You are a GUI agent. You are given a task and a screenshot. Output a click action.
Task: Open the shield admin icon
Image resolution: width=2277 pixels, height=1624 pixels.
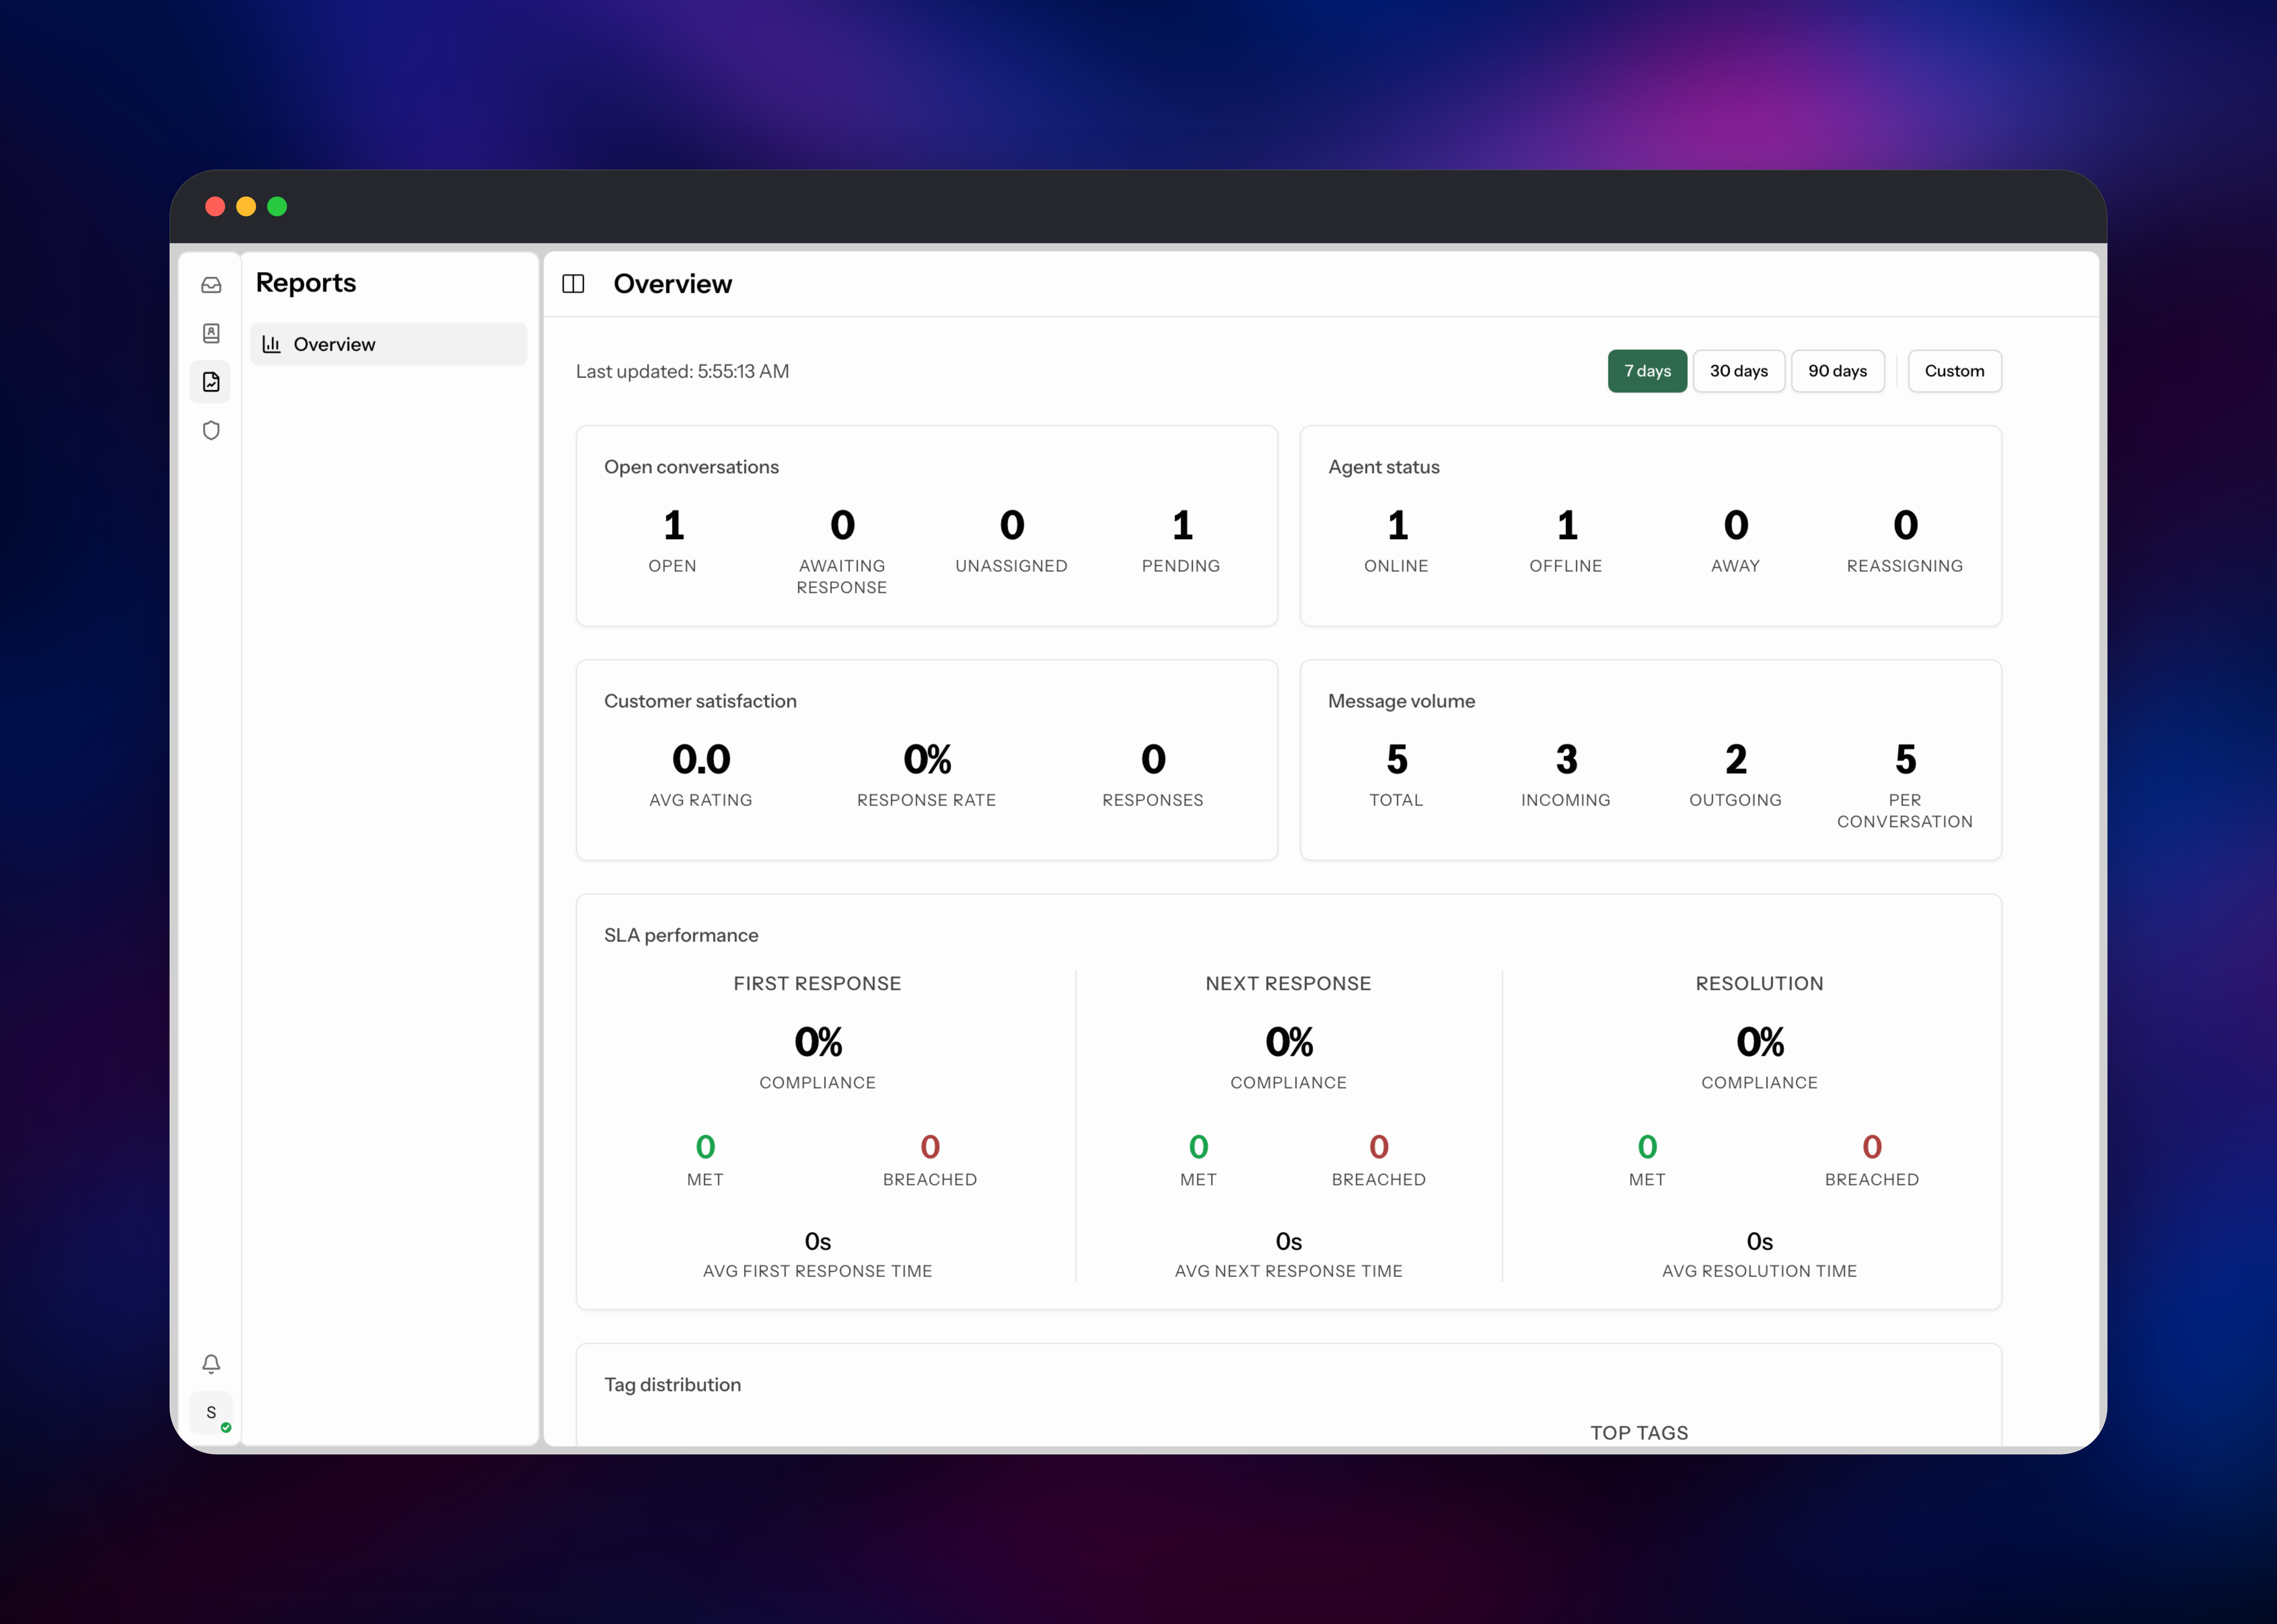(211, 430)
